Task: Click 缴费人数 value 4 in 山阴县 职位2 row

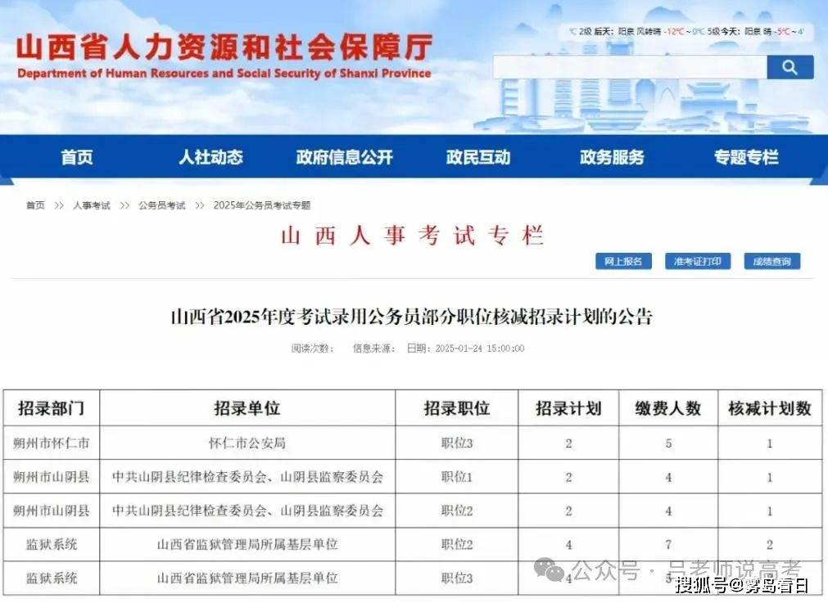Action: click(x=668, y=511)
